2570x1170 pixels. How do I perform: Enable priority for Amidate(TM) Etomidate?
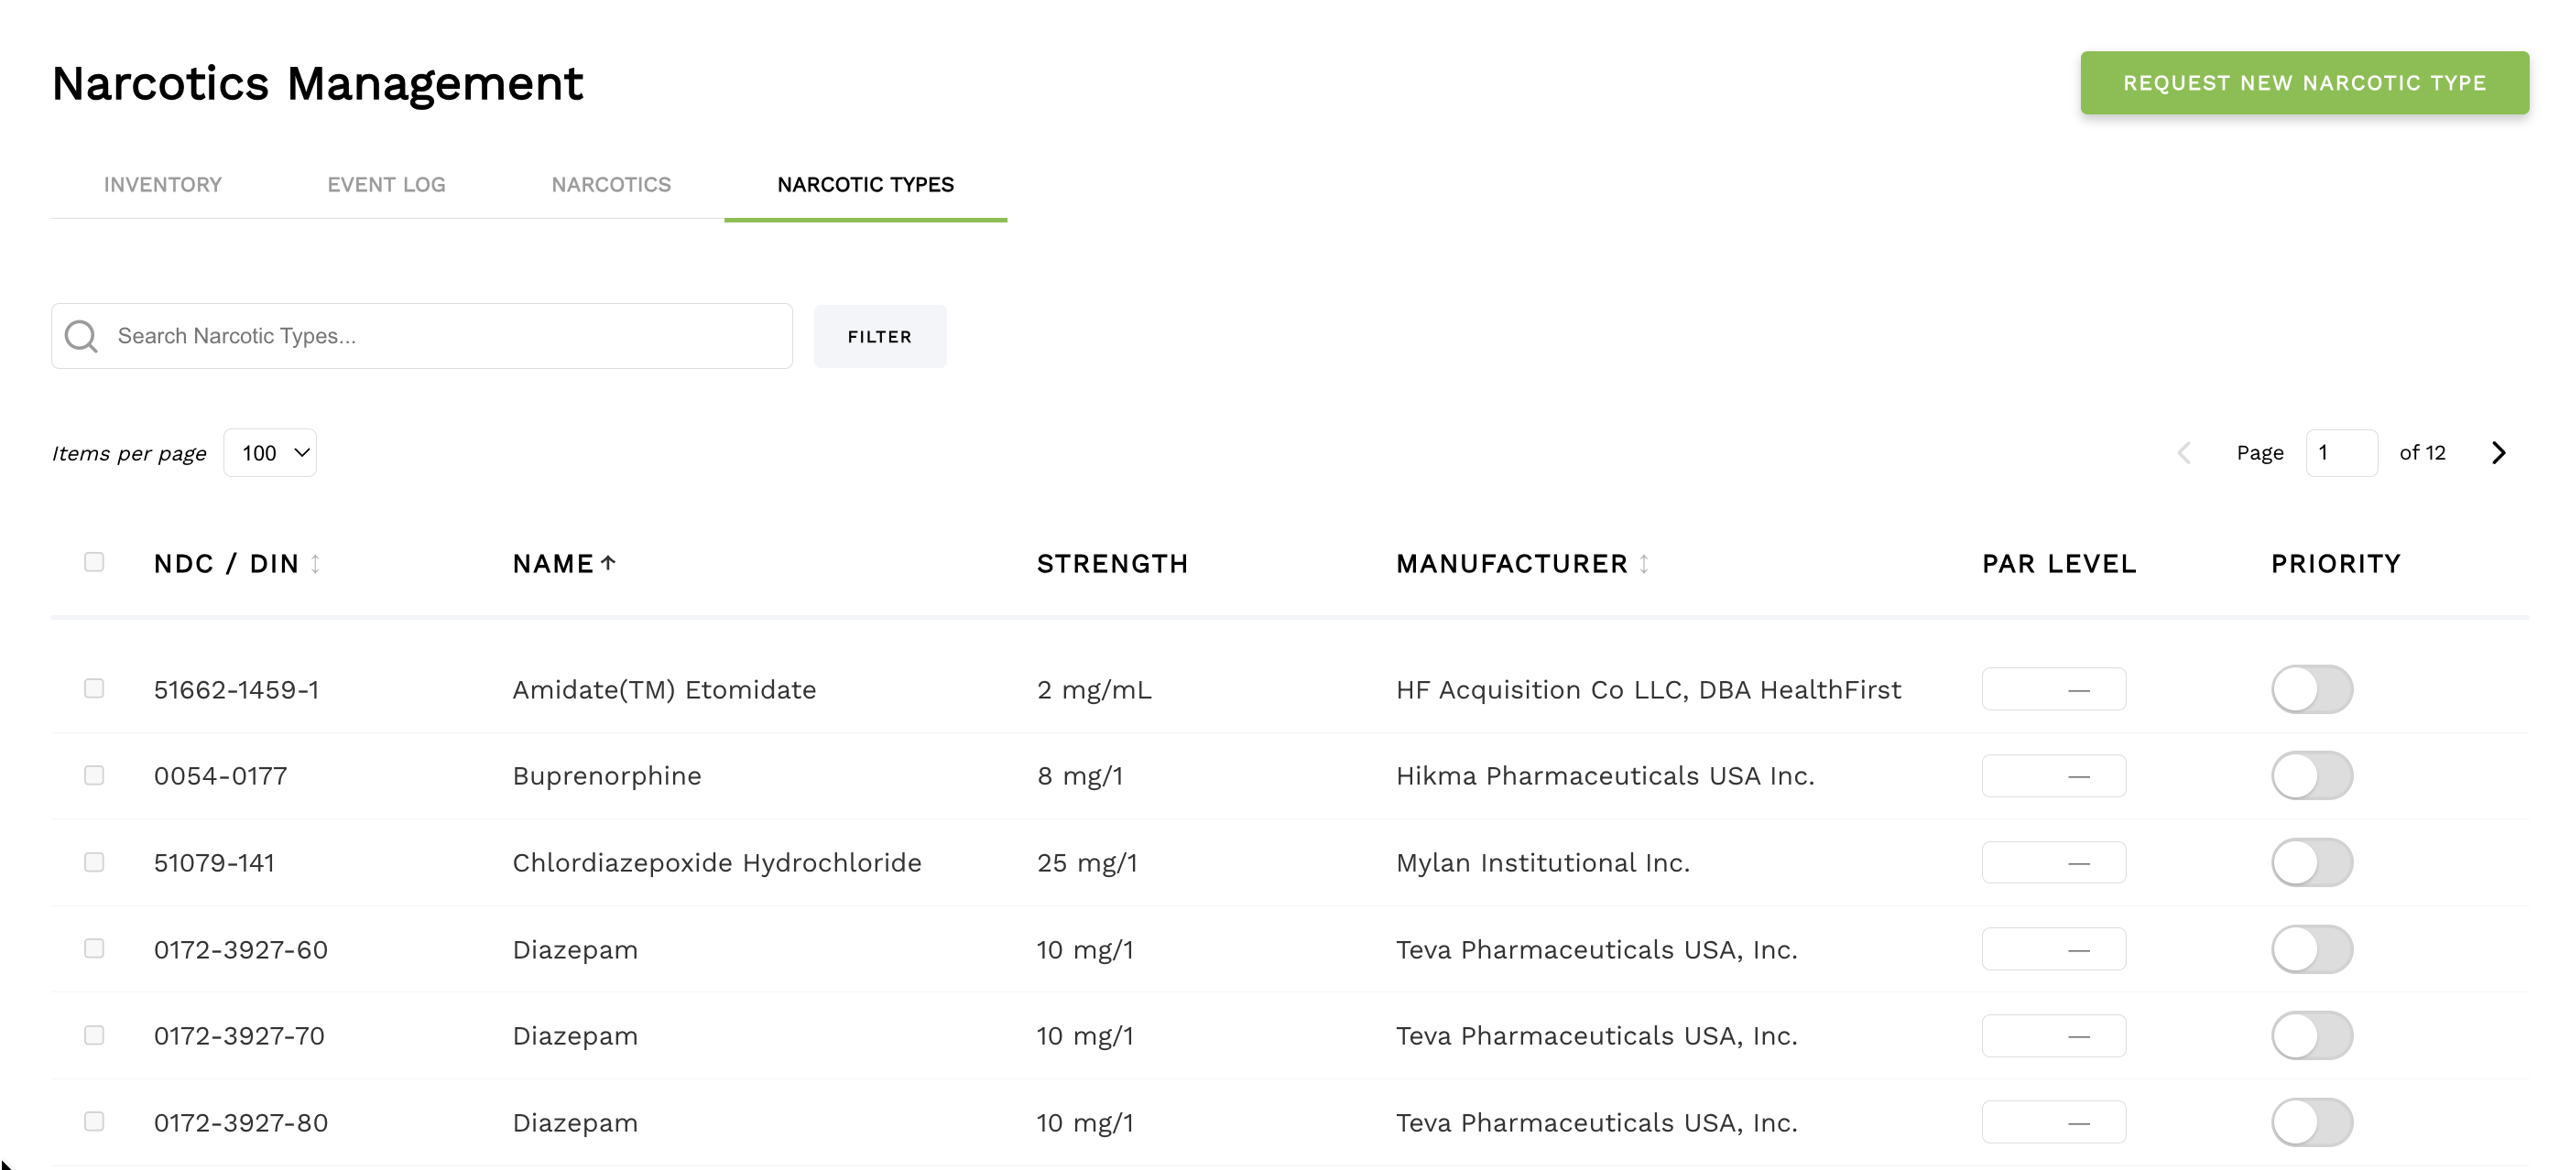pyautogui.click(x=2312, y=689)
